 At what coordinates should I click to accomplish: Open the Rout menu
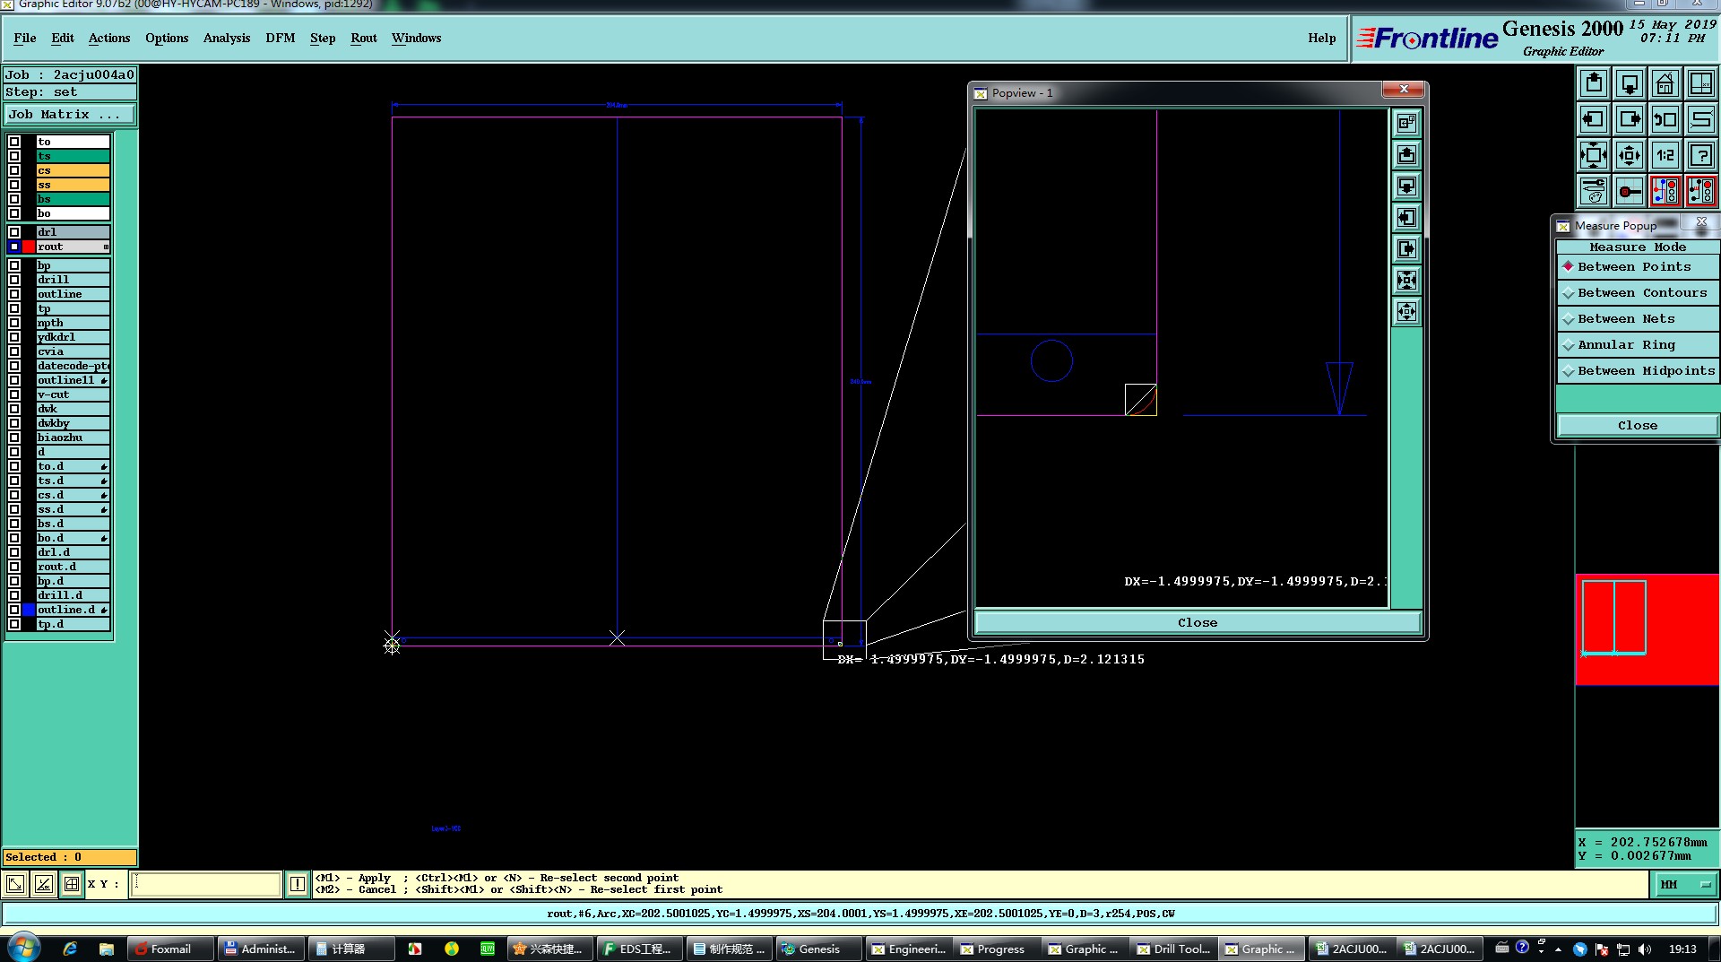click(364, 39)
